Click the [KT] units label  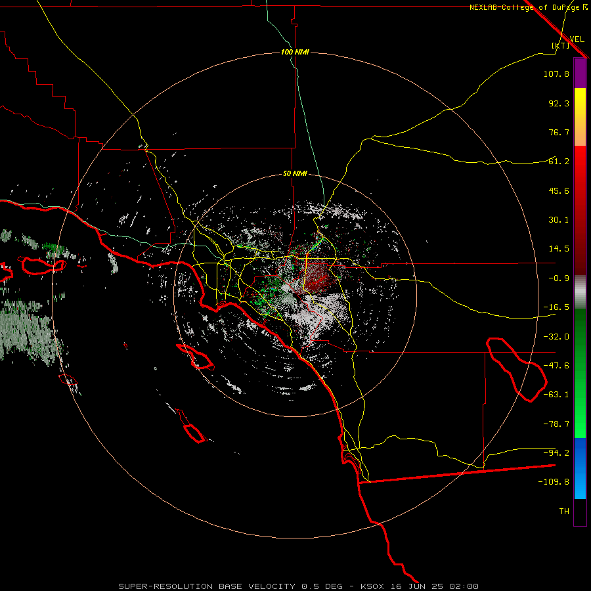click(561, 45)
